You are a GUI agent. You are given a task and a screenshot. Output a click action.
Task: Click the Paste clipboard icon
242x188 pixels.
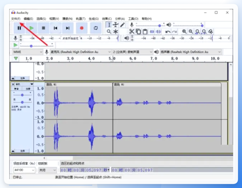(x=145, y=32)
